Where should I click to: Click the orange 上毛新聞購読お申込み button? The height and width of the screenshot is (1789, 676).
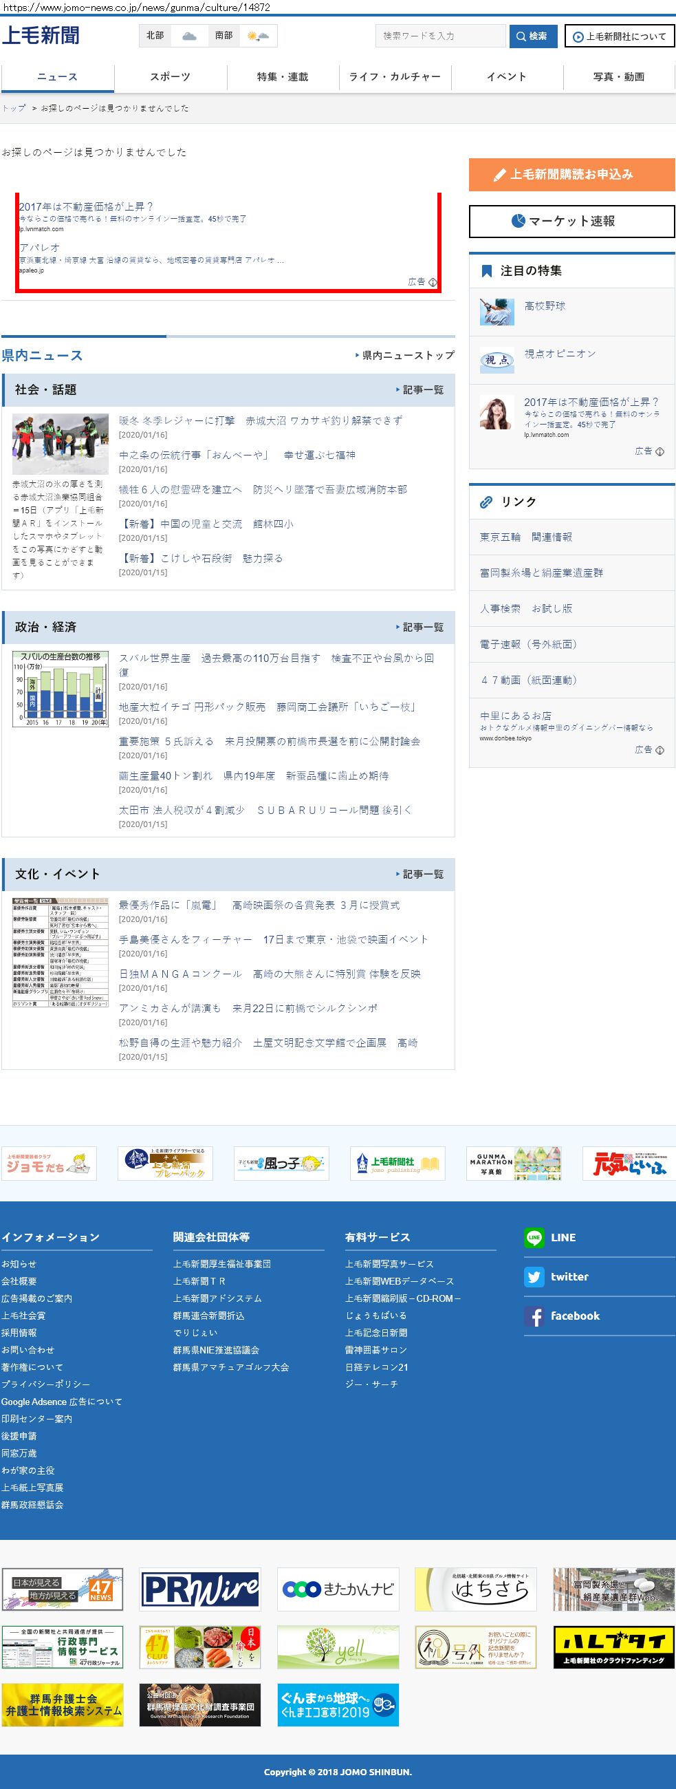point(571,174)
